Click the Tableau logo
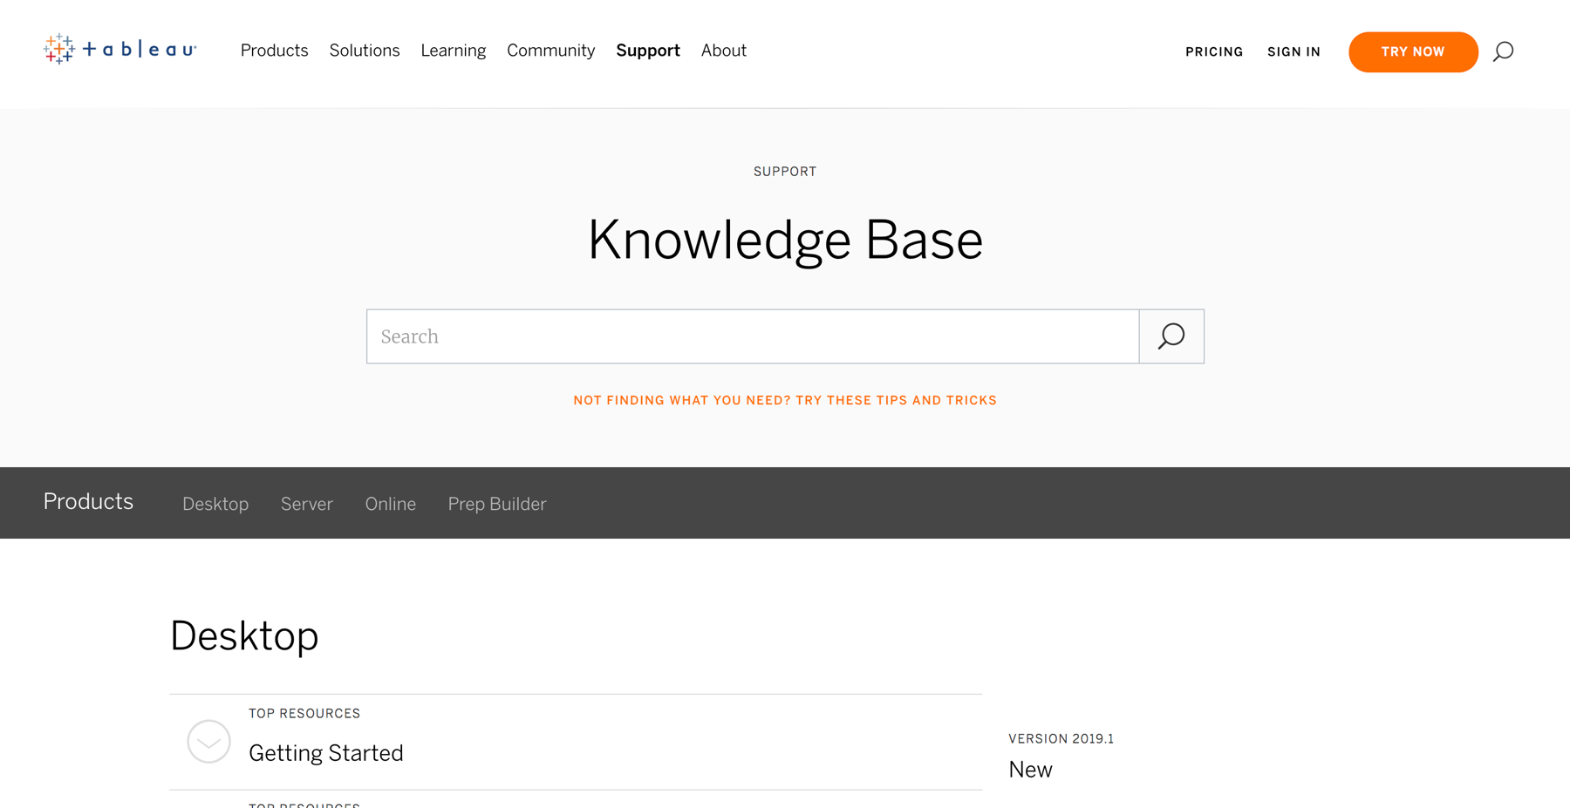 coord(119,50)
